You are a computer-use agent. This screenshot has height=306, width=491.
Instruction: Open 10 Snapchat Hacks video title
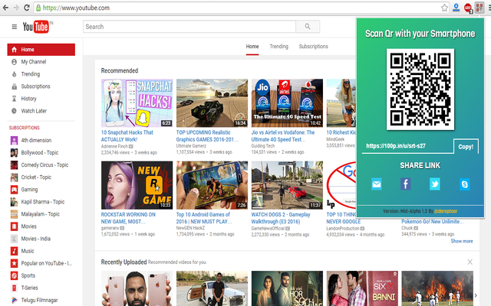tap(127, 136)
